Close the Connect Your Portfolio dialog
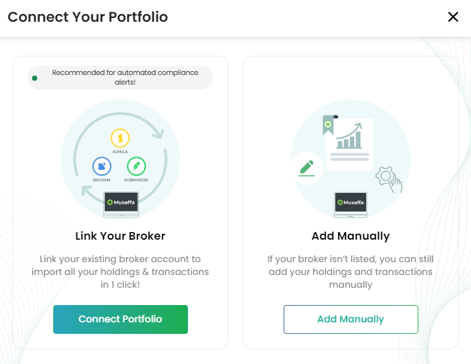 click(453, 17)
